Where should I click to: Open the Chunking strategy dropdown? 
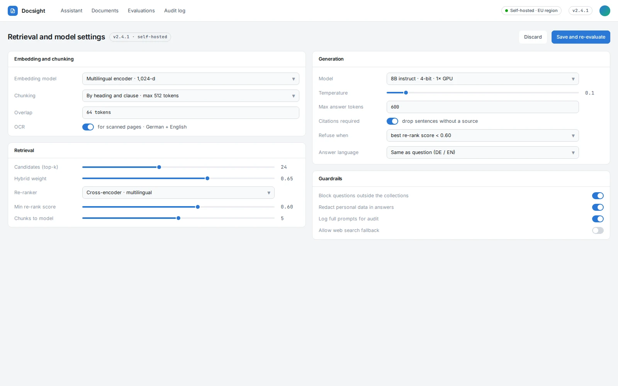[191, 96]
